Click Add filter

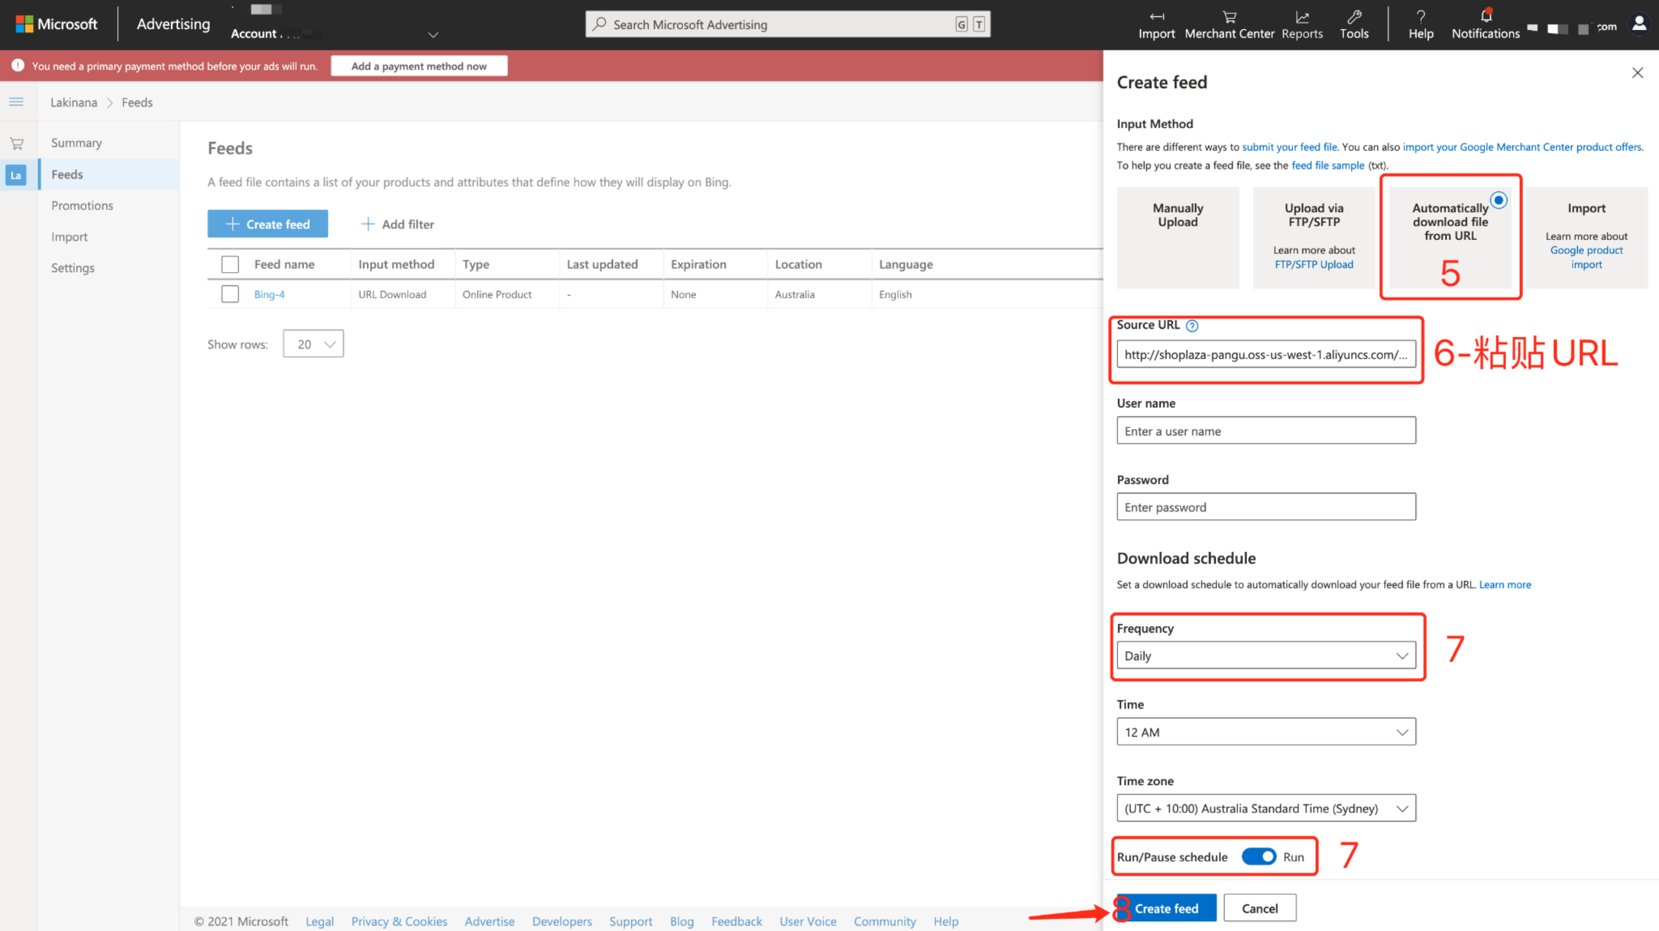coord(397,224)
